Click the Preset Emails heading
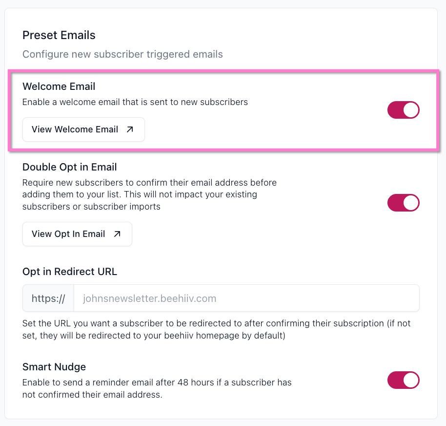The image size is (446, 426). coord(59,35)
